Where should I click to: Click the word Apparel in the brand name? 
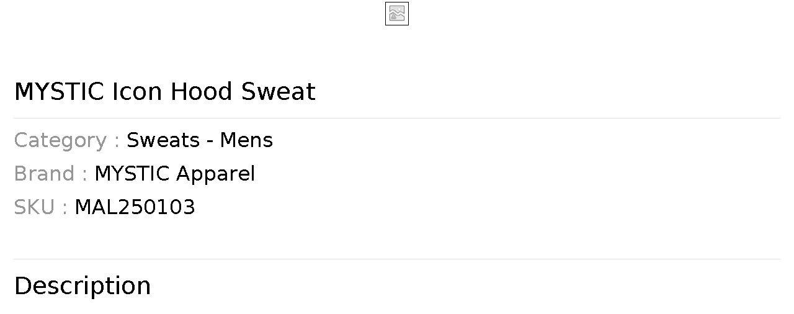click(215, 174)
